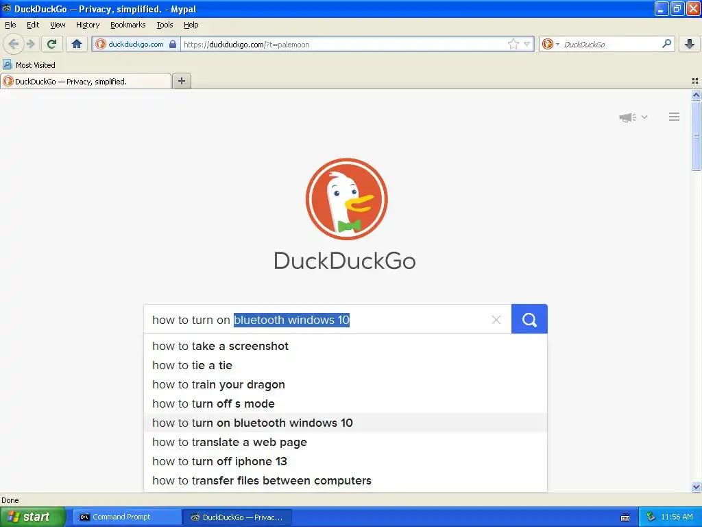This screenshot has width=702, height=527.
Task: Open the Downloads arrow button
Action: 690,44
